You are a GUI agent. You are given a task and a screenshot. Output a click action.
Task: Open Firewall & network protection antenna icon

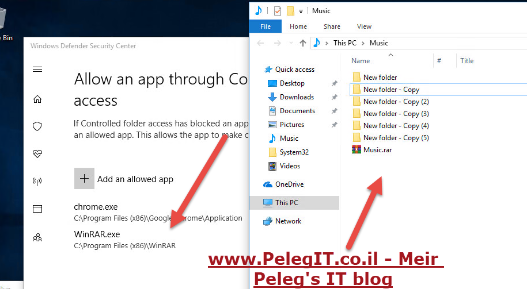coord(37,182)
